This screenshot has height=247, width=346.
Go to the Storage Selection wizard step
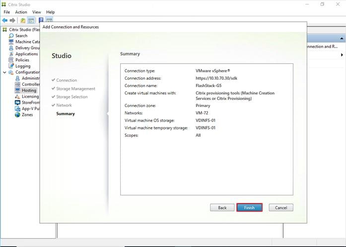(x=71, y=97)
